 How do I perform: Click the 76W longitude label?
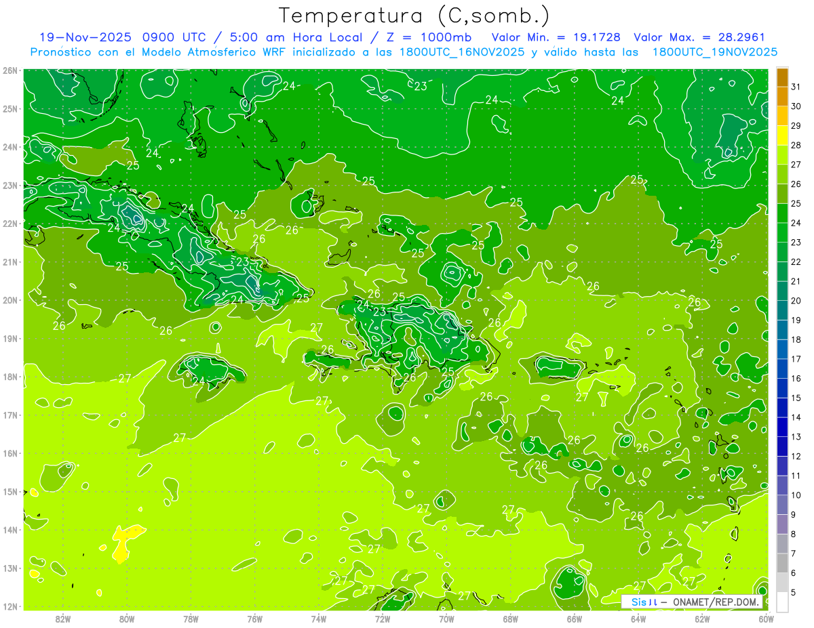255,618
